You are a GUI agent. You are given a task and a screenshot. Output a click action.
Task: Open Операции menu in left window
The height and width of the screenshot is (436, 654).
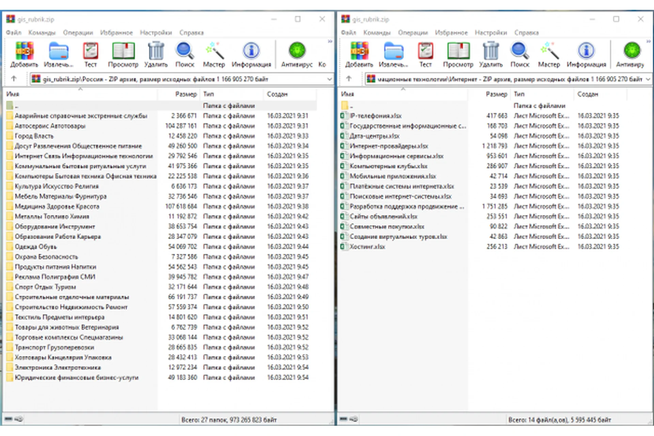point(78,33)
